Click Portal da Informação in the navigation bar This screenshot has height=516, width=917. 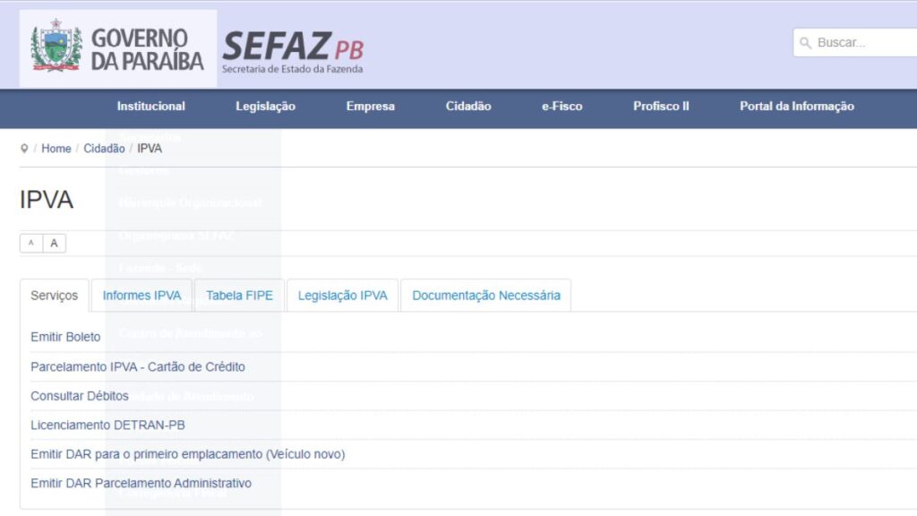(796, 107)
